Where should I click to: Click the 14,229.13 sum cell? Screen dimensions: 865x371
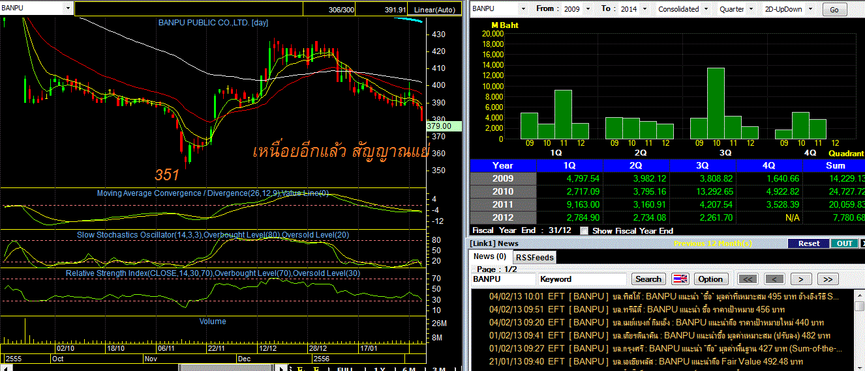834,178
